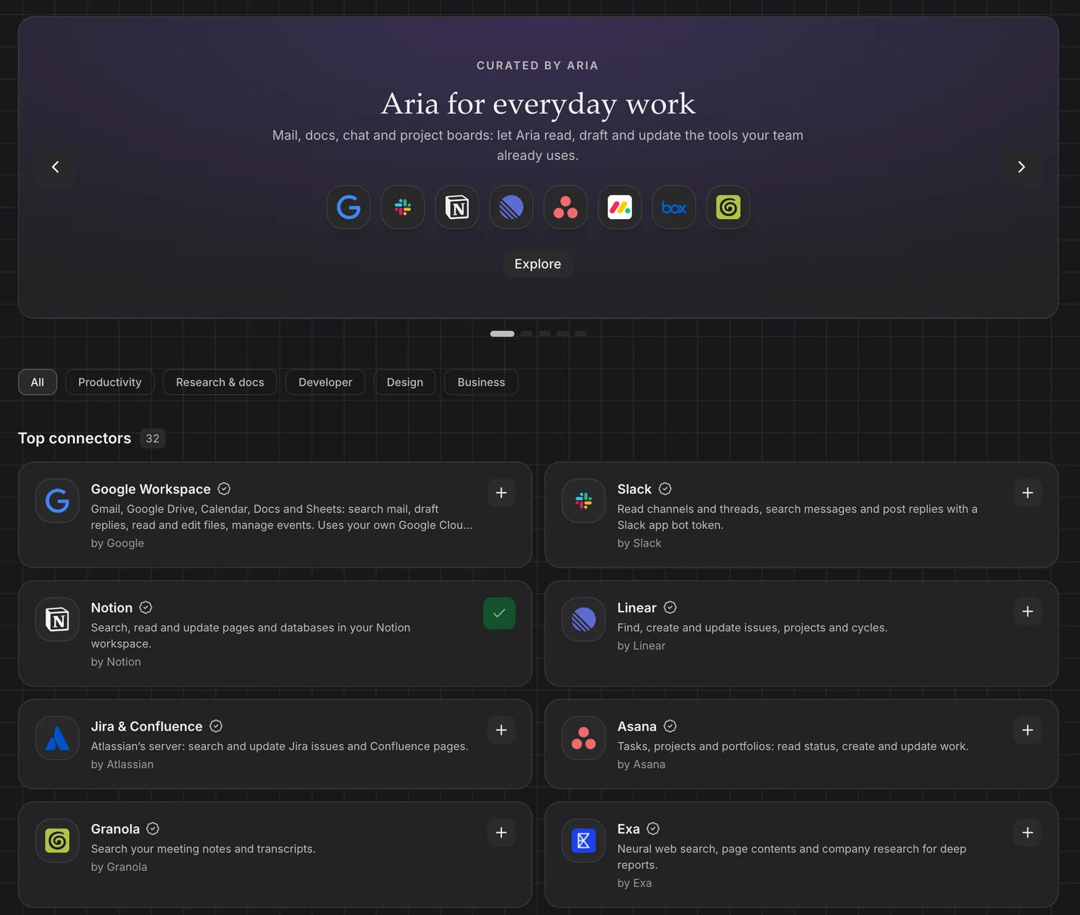Click the monday.com icon in the featured banner
This screenshot has height=915, width=1080.
click(x=620, y=207)
